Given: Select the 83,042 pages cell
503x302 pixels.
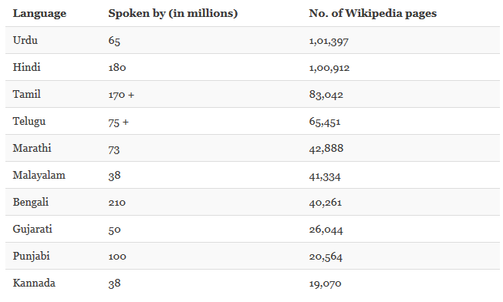Looking at the screenshot, I should [326, 95].
